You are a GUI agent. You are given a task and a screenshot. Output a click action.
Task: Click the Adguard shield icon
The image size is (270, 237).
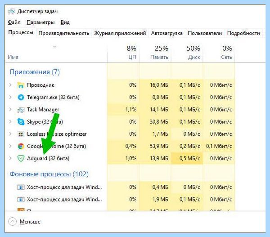point(21,158)
